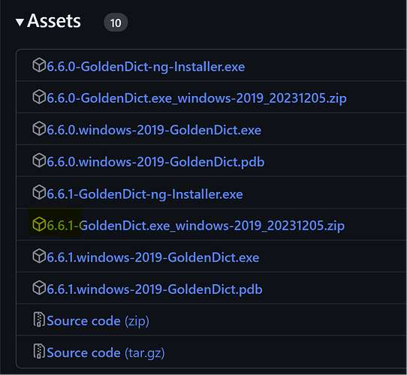The image size is (407, 375).
Task: Open the 6.6.1.windows-2019-GoldenDict.exe link
Action: (153, 257)
